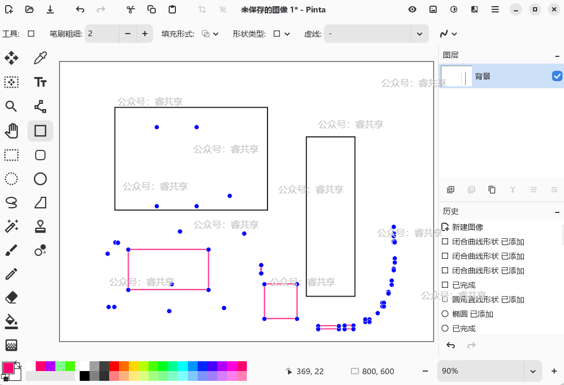
Task: Select the Lasso selection tool
Action: click(11, 202)
